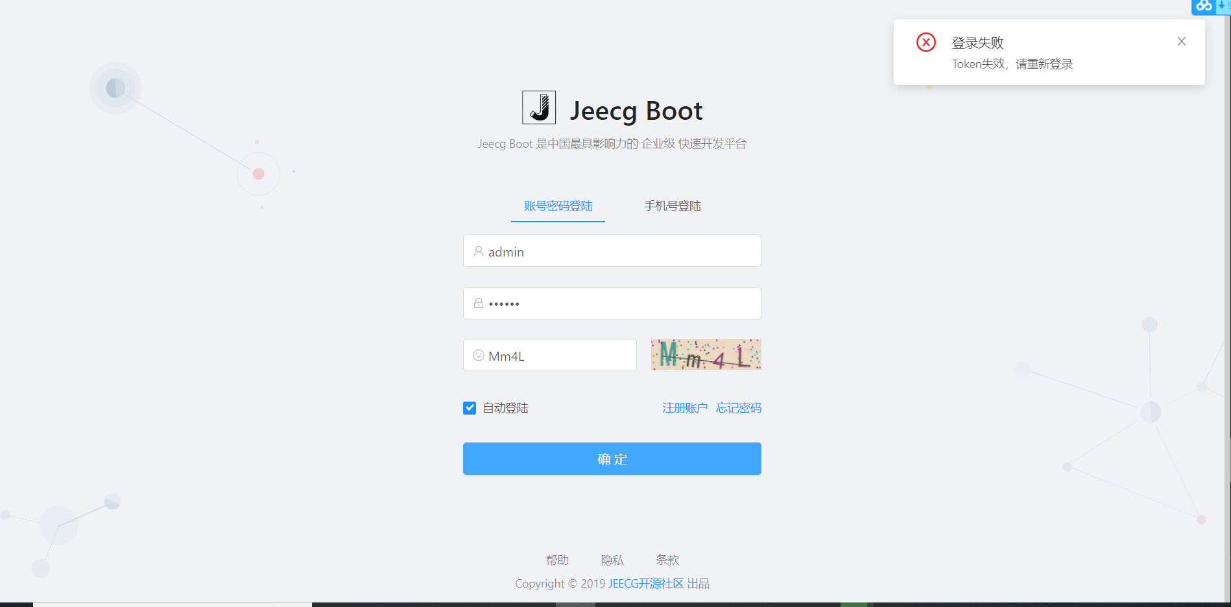Focus the password input field
Viewport: 1231px width, 607px height.
tap(612, 303)
